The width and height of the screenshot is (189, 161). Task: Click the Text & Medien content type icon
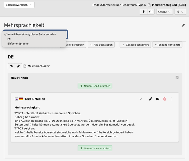coord(16,99)
